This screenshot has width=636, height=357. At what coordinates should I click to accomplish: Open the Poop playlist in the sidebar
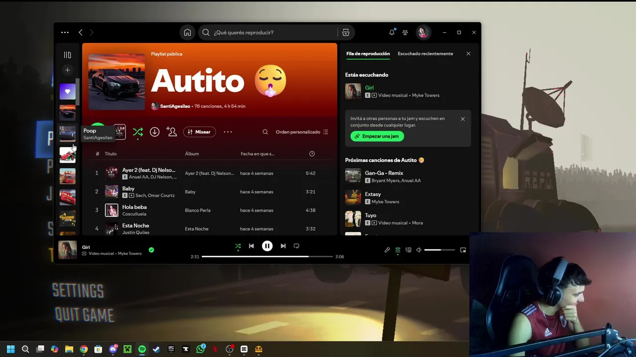coord(68,134)
